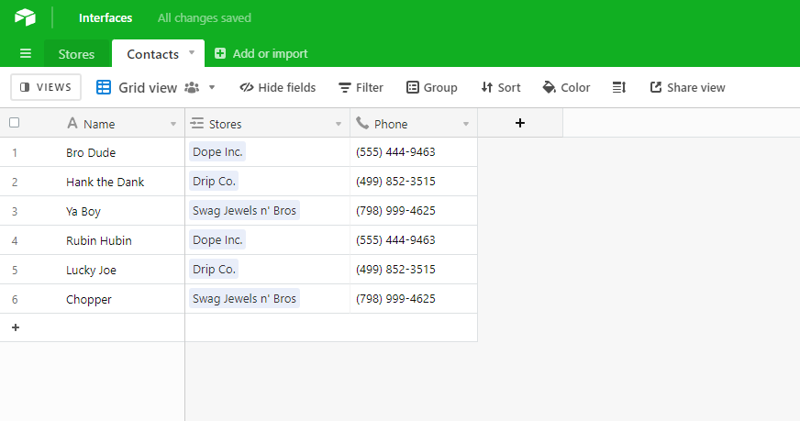This screenshot has width=800, height=421.
Task: Click the phone icon in Phone header
Action: (x=362, y=123)
